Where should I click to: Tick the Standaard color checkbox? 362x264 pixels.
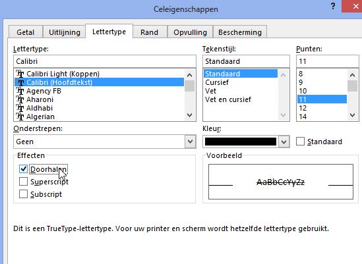[301, 142]
